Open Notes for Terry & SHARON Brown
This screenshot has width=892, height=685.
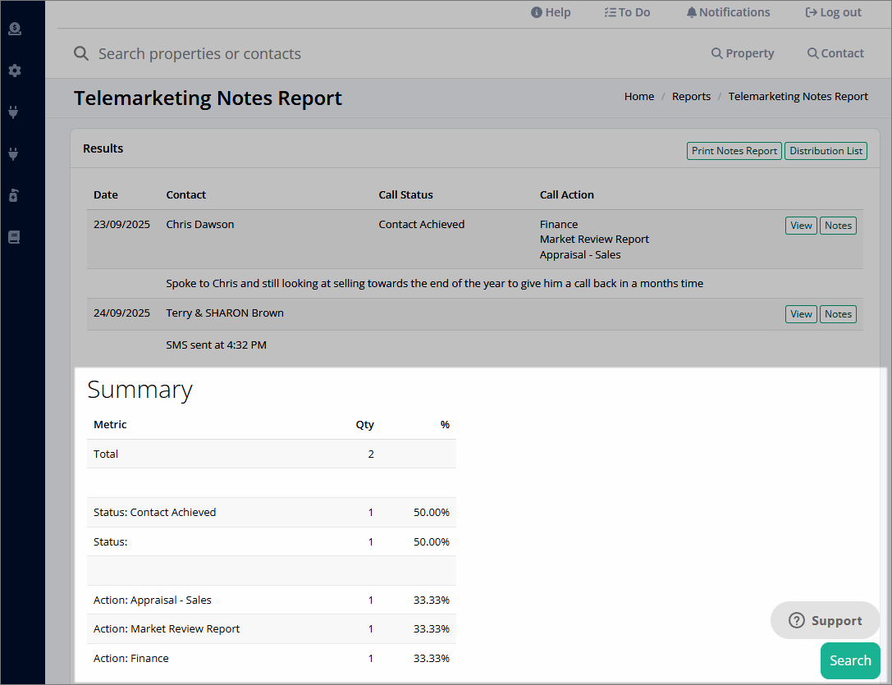(x=837, y=313)
